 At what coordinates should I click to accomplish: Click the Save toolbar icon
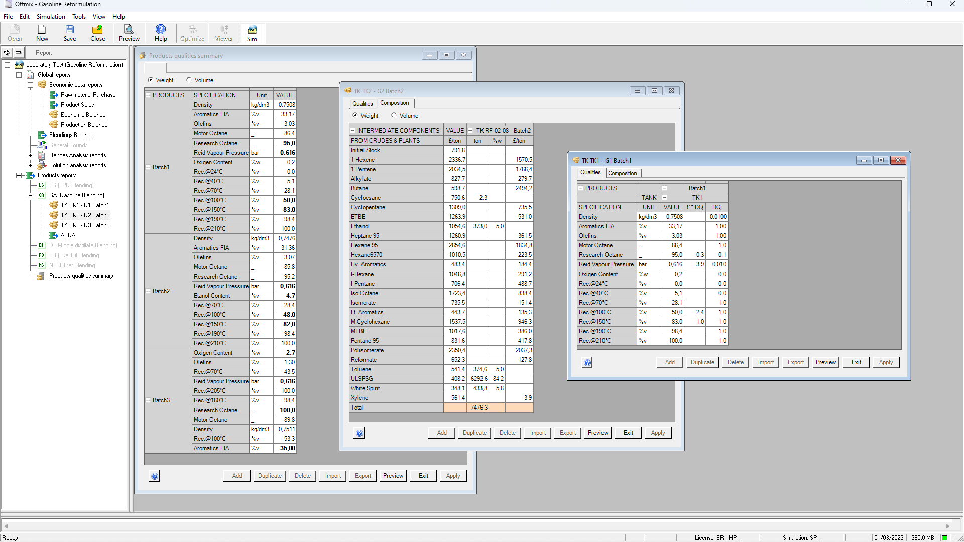click(x=70, y=33)
